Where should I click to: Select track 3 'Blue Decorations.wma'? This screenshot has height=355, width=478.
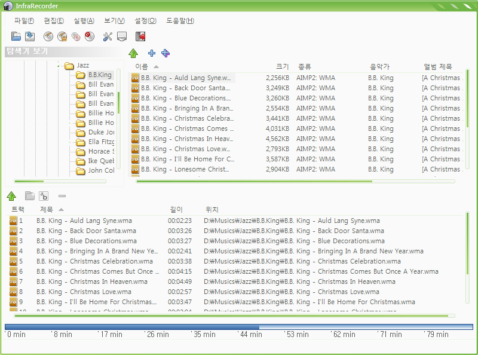87,241
